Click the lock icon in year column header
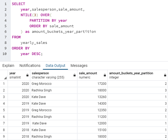Screen dimensions: 168x140 (27, 75)
